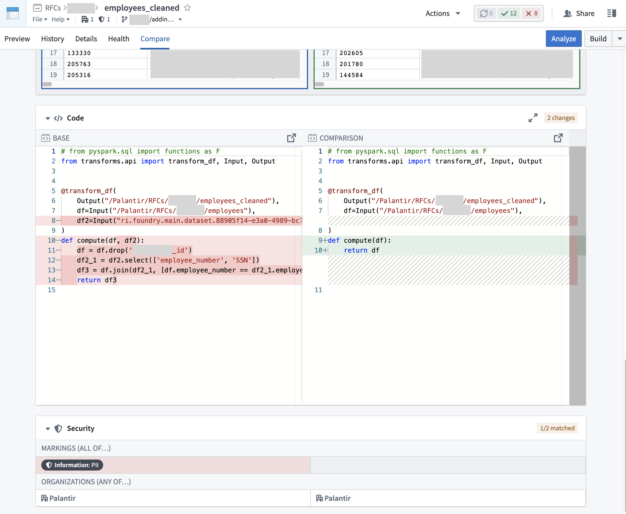Expand the Code diff to fullscreen
The height and width of the screenshot is (514, 626).
click(x=533, y=118)
